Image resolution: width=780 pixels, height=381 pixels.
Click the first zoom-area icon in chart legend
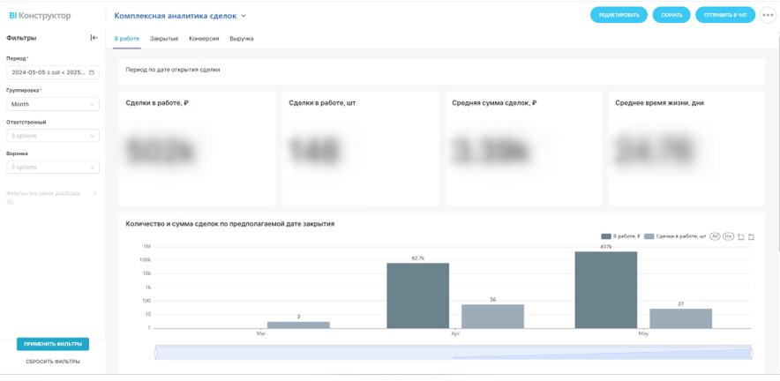(741, 236)
